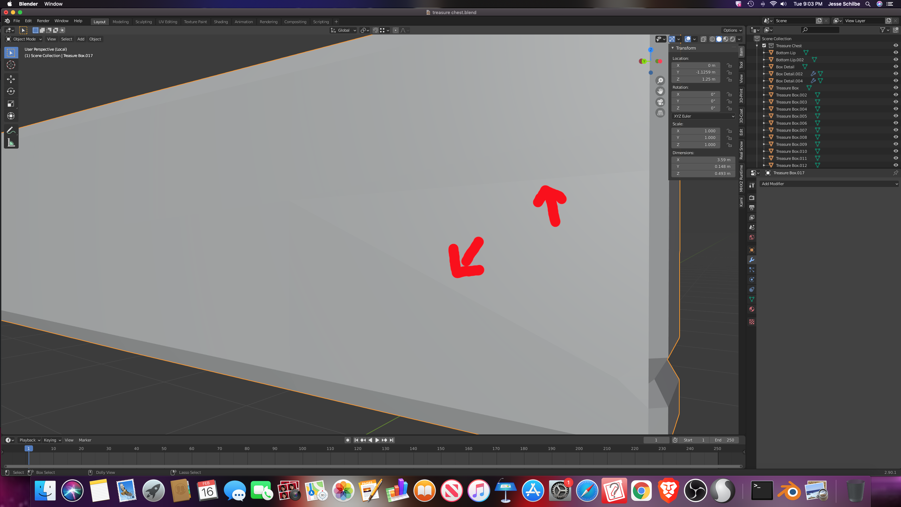Open the Render menu

tap(43, 21)
